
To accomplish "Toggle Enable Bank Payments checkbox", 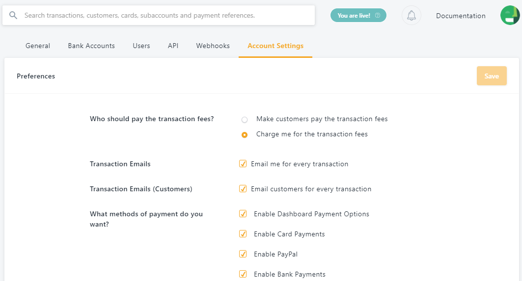I will (x=243, y=274).
